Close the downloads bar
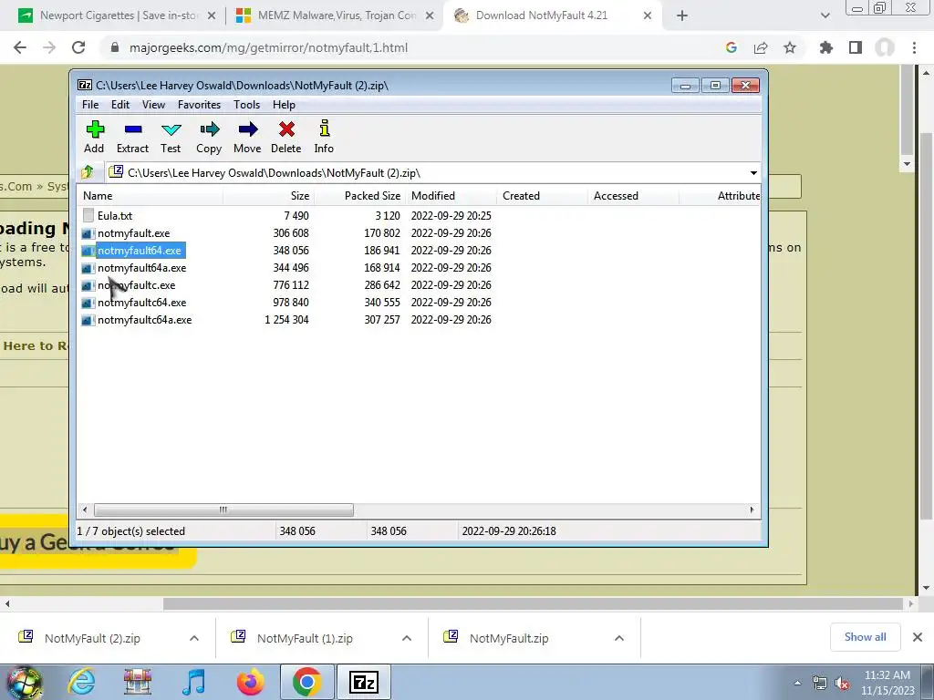The width and height of the screenshot is (934, 700). pyautogui.click(x=918, y=637)
